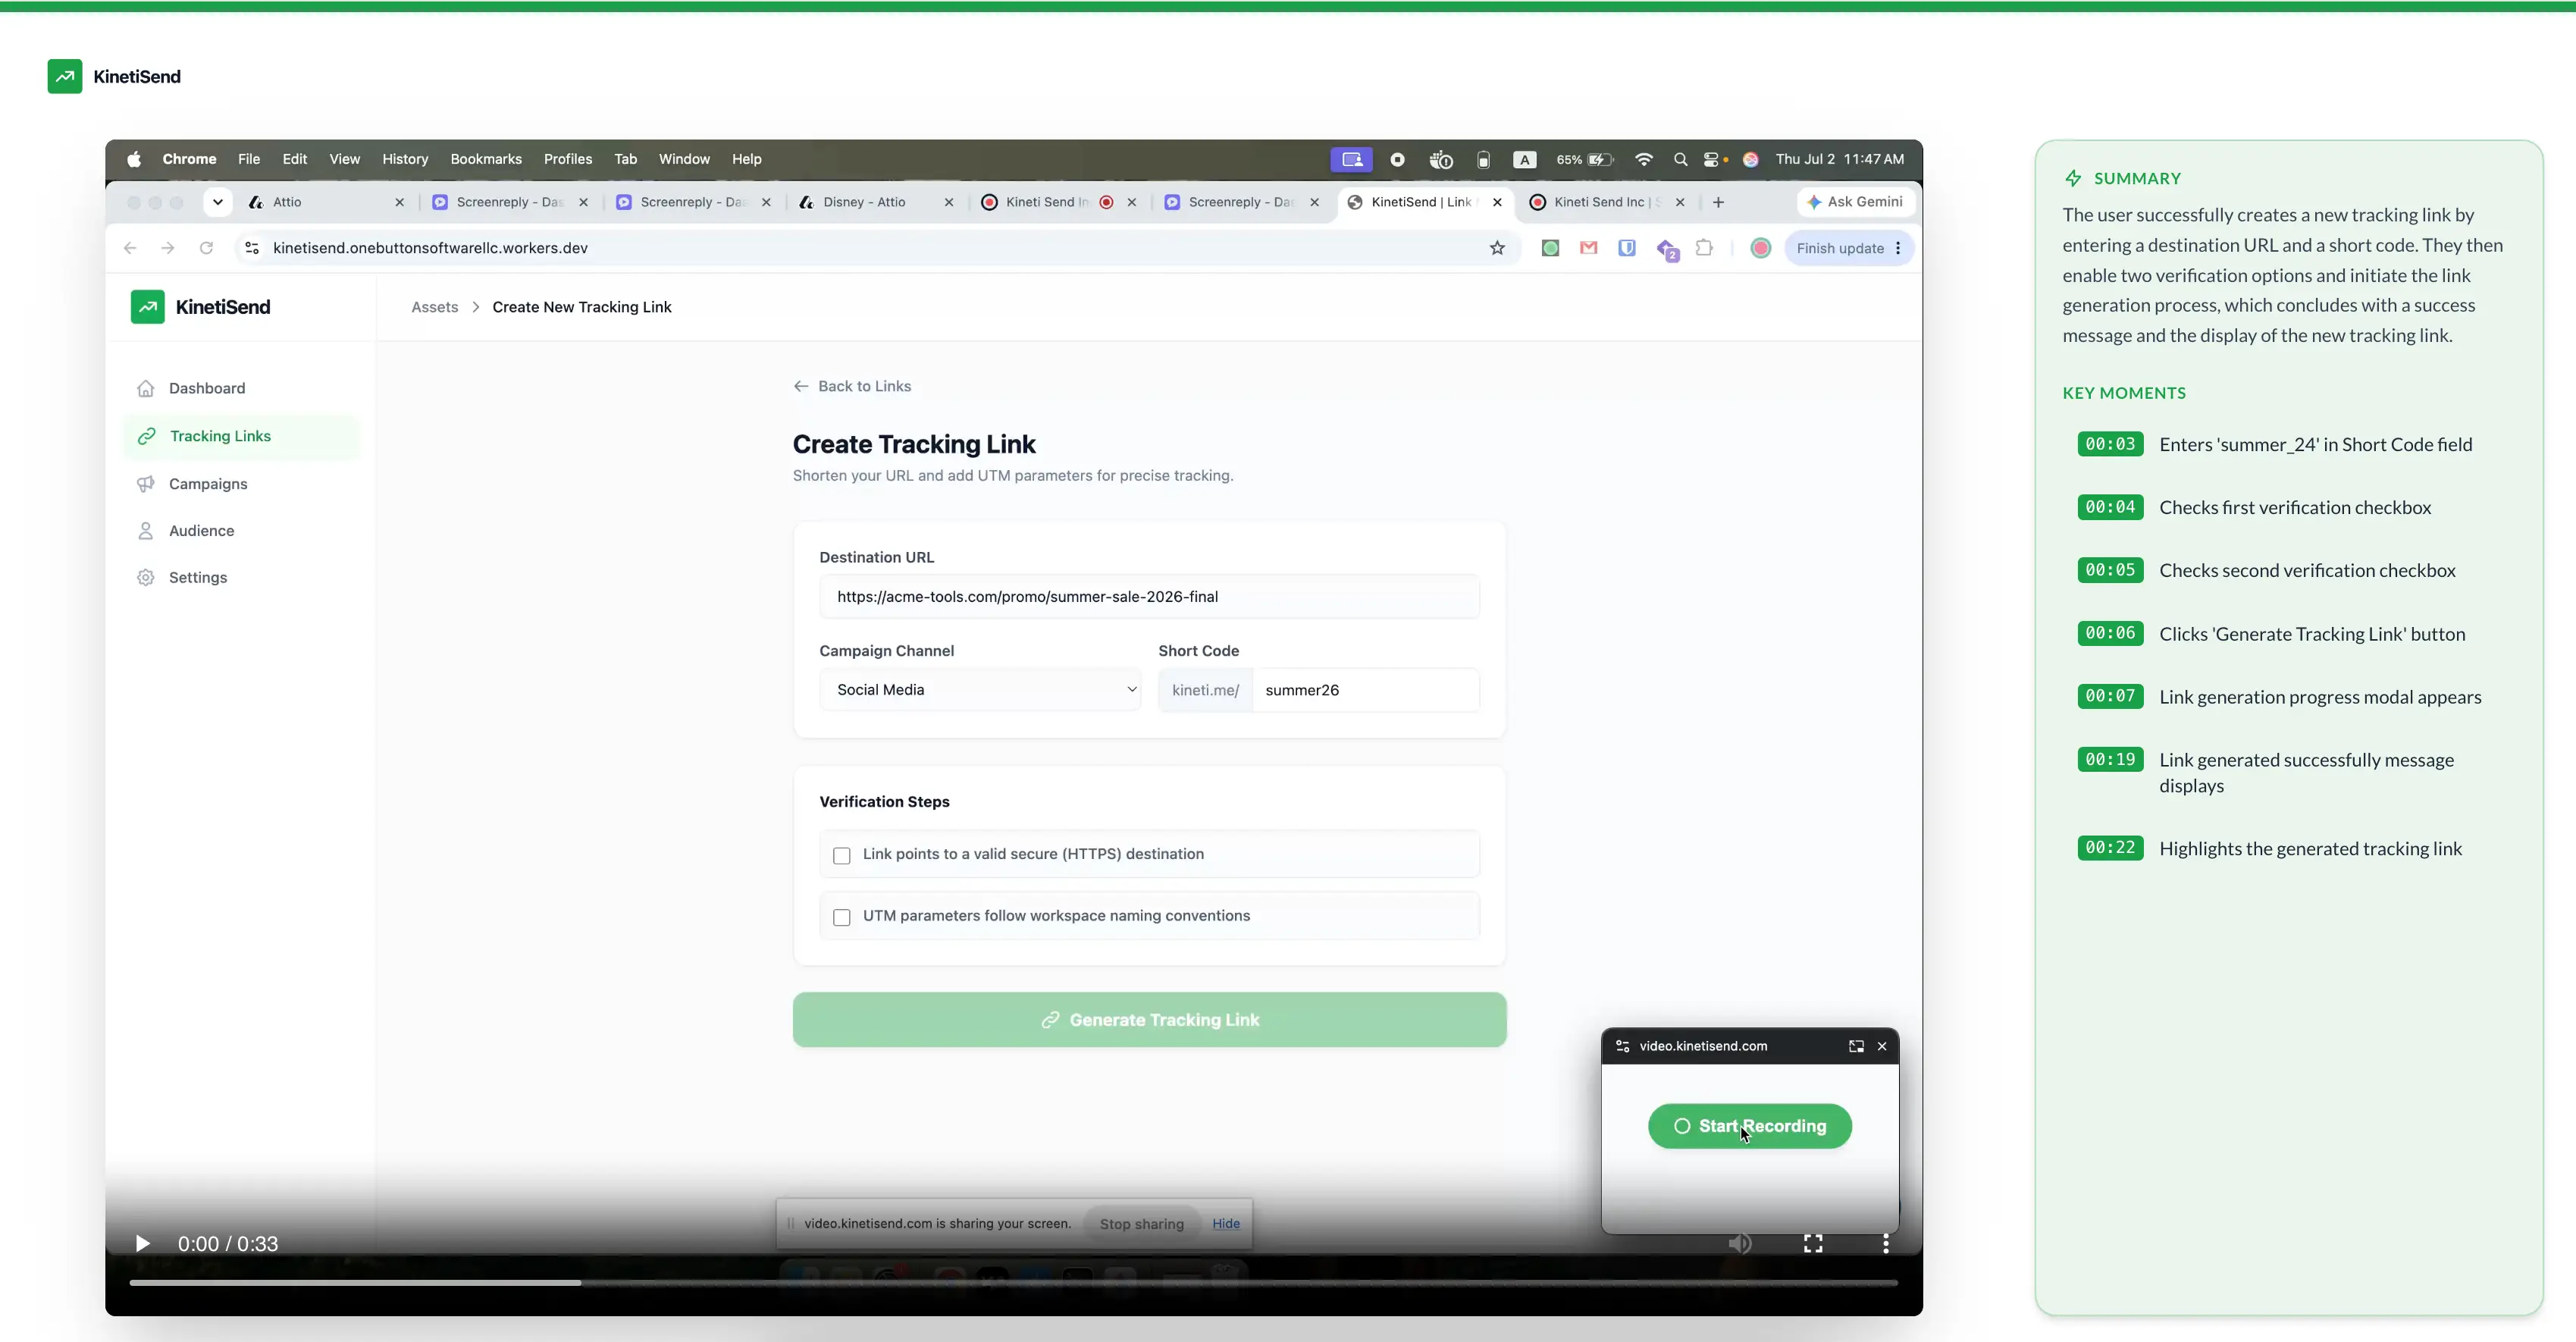Screen dimensions: 2576x1342
Task: Open History menu
Action: [405, 159]
